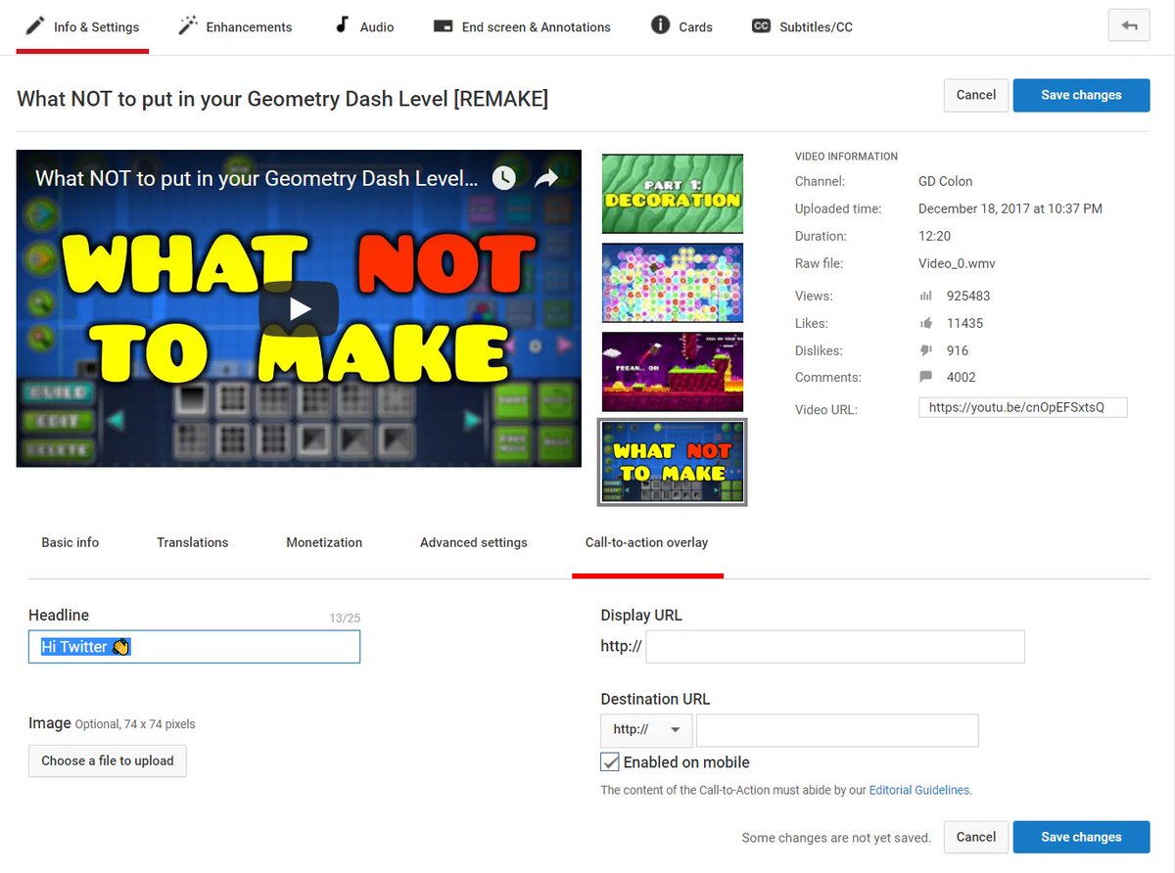
Task: Click the bottom Cancel button
Action: point(976,837)
